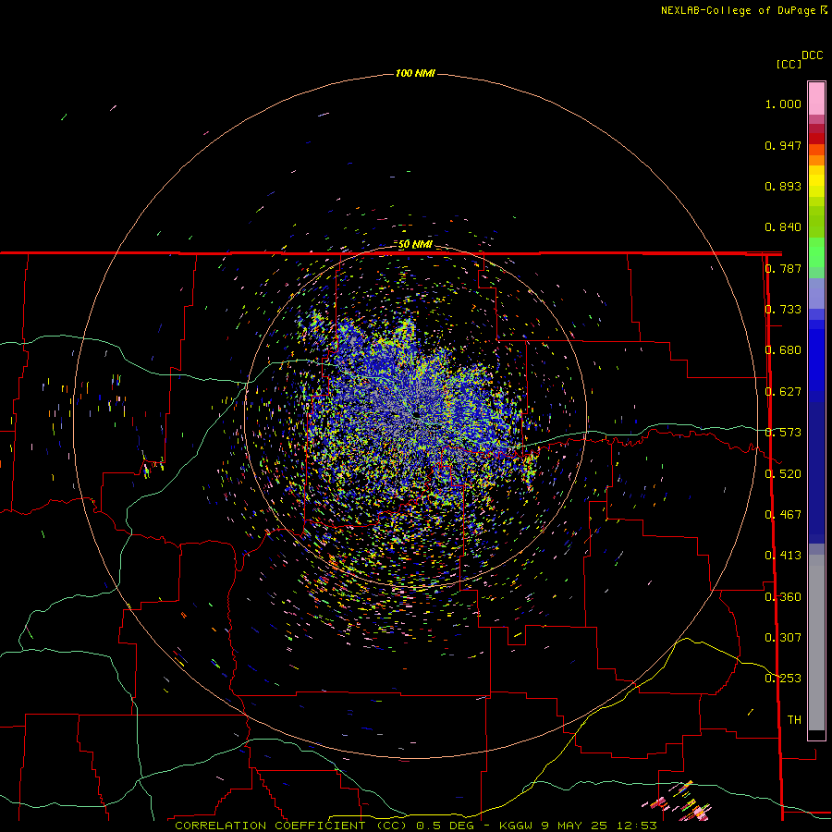Click the 50 NMI range ring label
Screen dimensions: 832x832
[415, 245]
